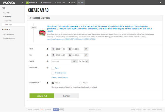Focus the Spend Amount field

tap(61, 61)
